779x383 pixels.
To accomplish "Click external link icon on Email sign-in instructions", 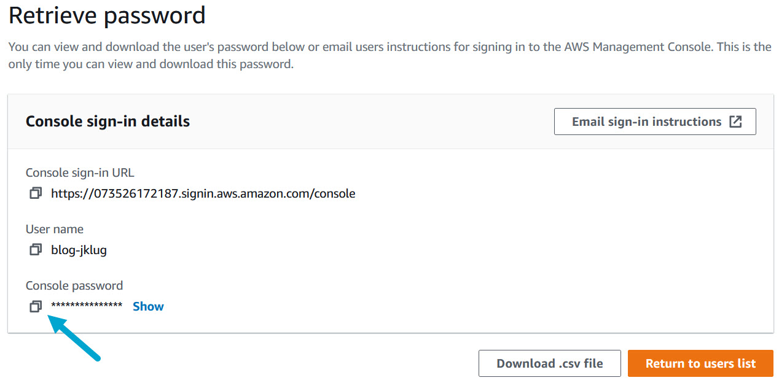I will [x=735, y=122].
